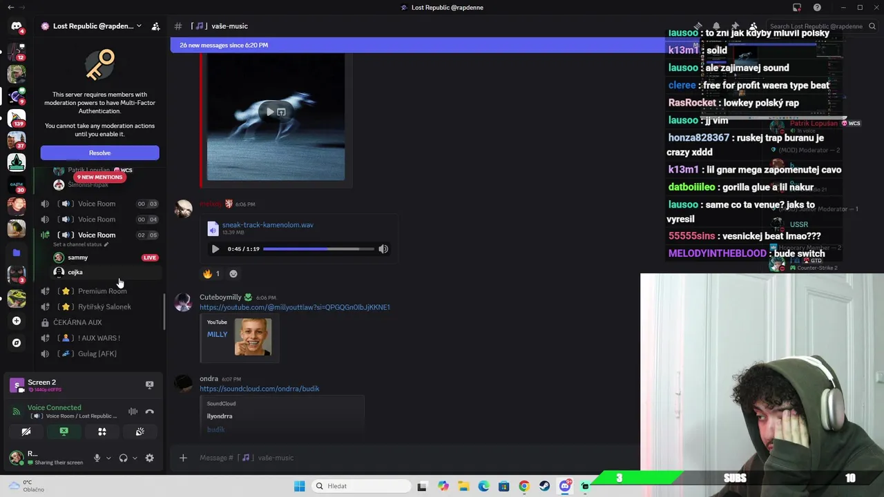The width and height of the screenshot is (884, 497).
Task: Open help icon in title bar
Action: click(817, 8)
